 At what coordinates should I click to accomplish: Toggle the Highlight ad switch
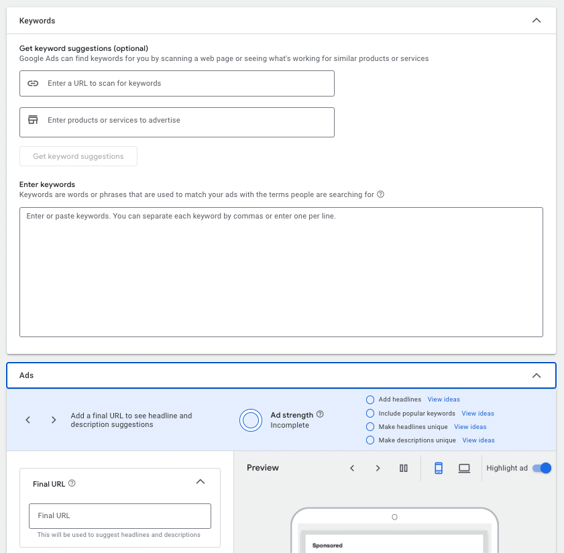[542, 468]
